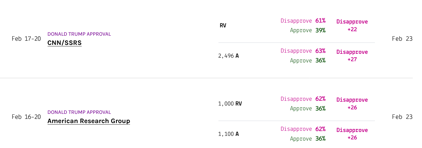Click Feb 23 release date for CNN/SSRS

coord(402,39)
